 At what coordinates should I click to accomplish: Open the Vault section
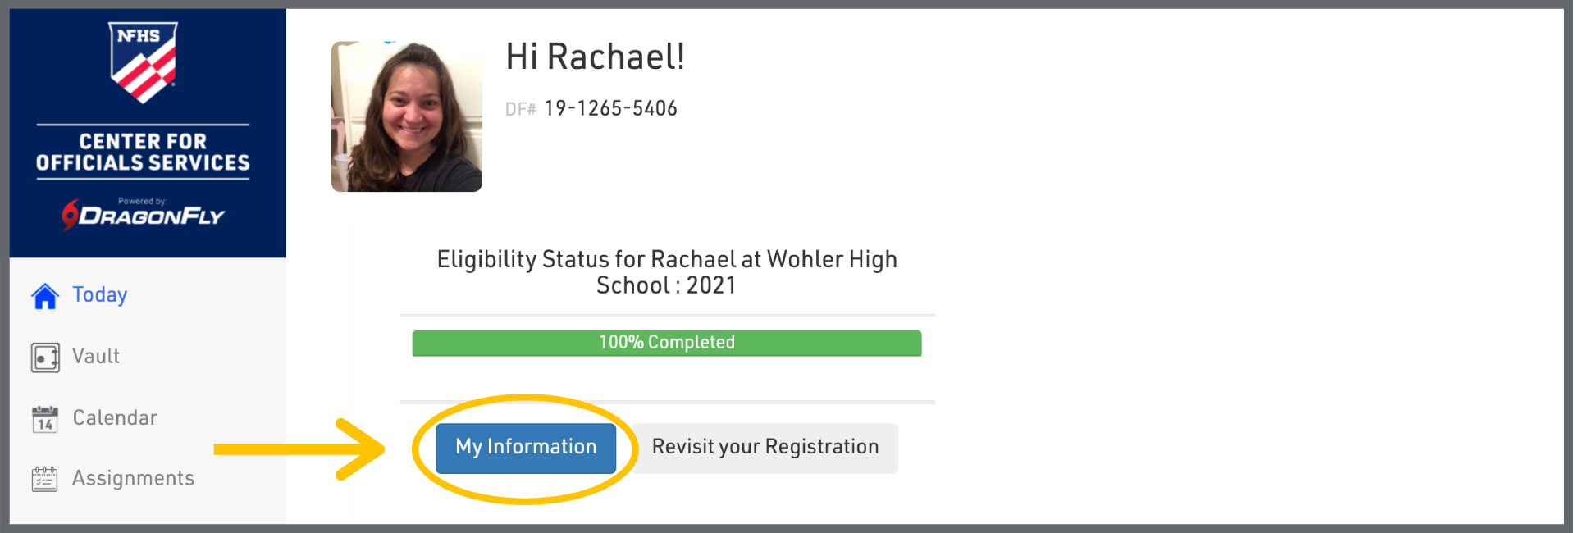(x=96, y=357)
